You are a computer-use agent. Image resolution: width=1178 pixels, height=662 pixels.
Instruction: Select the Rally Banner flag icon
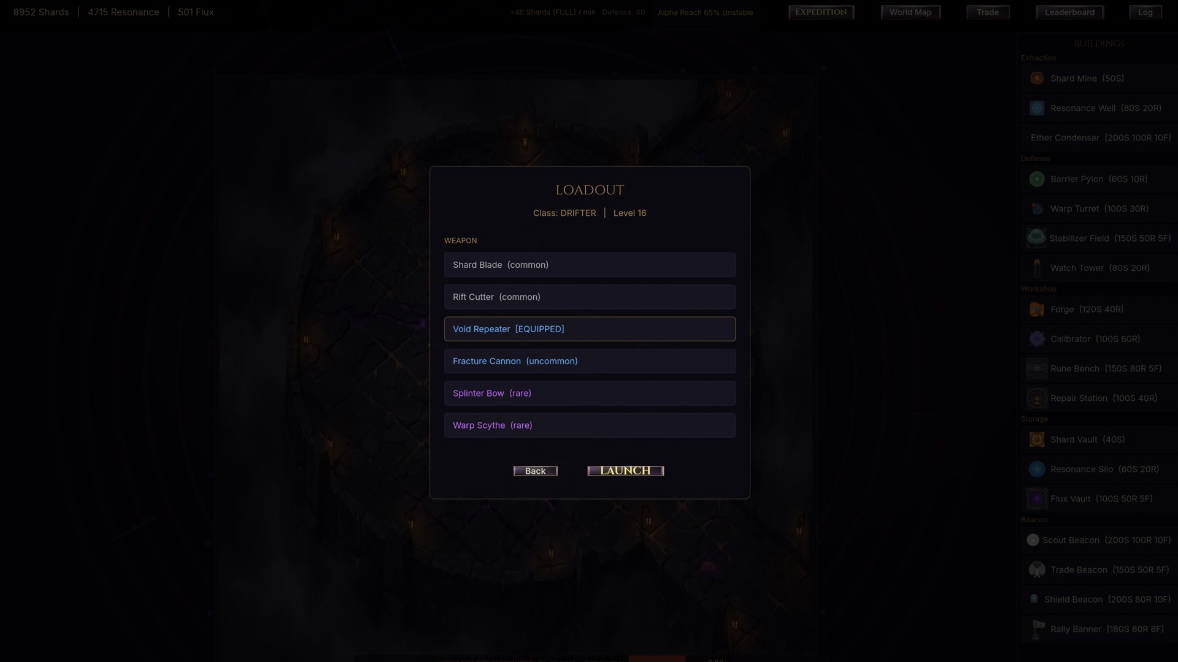1037,629
